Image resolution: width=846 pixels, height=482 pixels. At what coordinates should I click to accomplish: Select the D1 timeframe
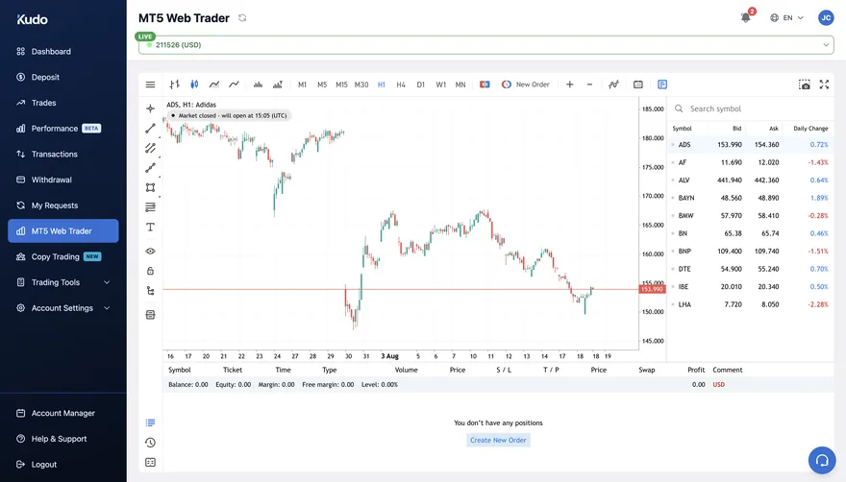421,84
